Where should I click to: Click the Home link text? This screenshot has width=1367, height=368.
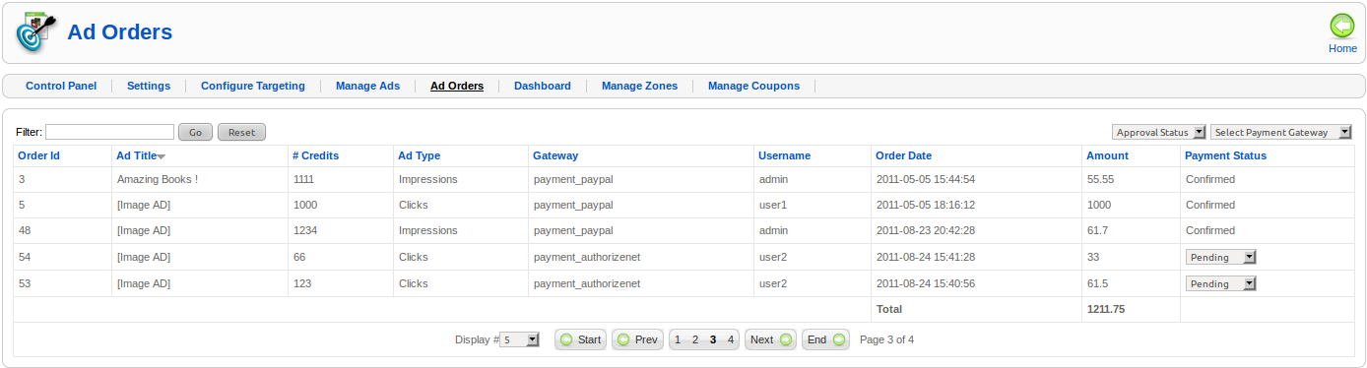coord(1342,48)
